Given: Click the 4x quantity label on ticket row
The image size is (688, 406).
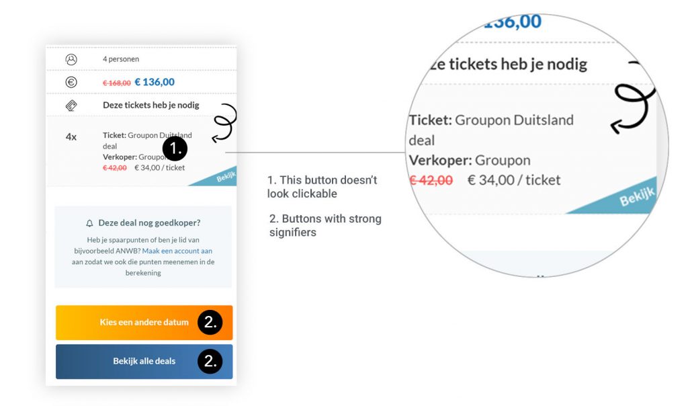Looking at the screenshot, I should 71,136.
